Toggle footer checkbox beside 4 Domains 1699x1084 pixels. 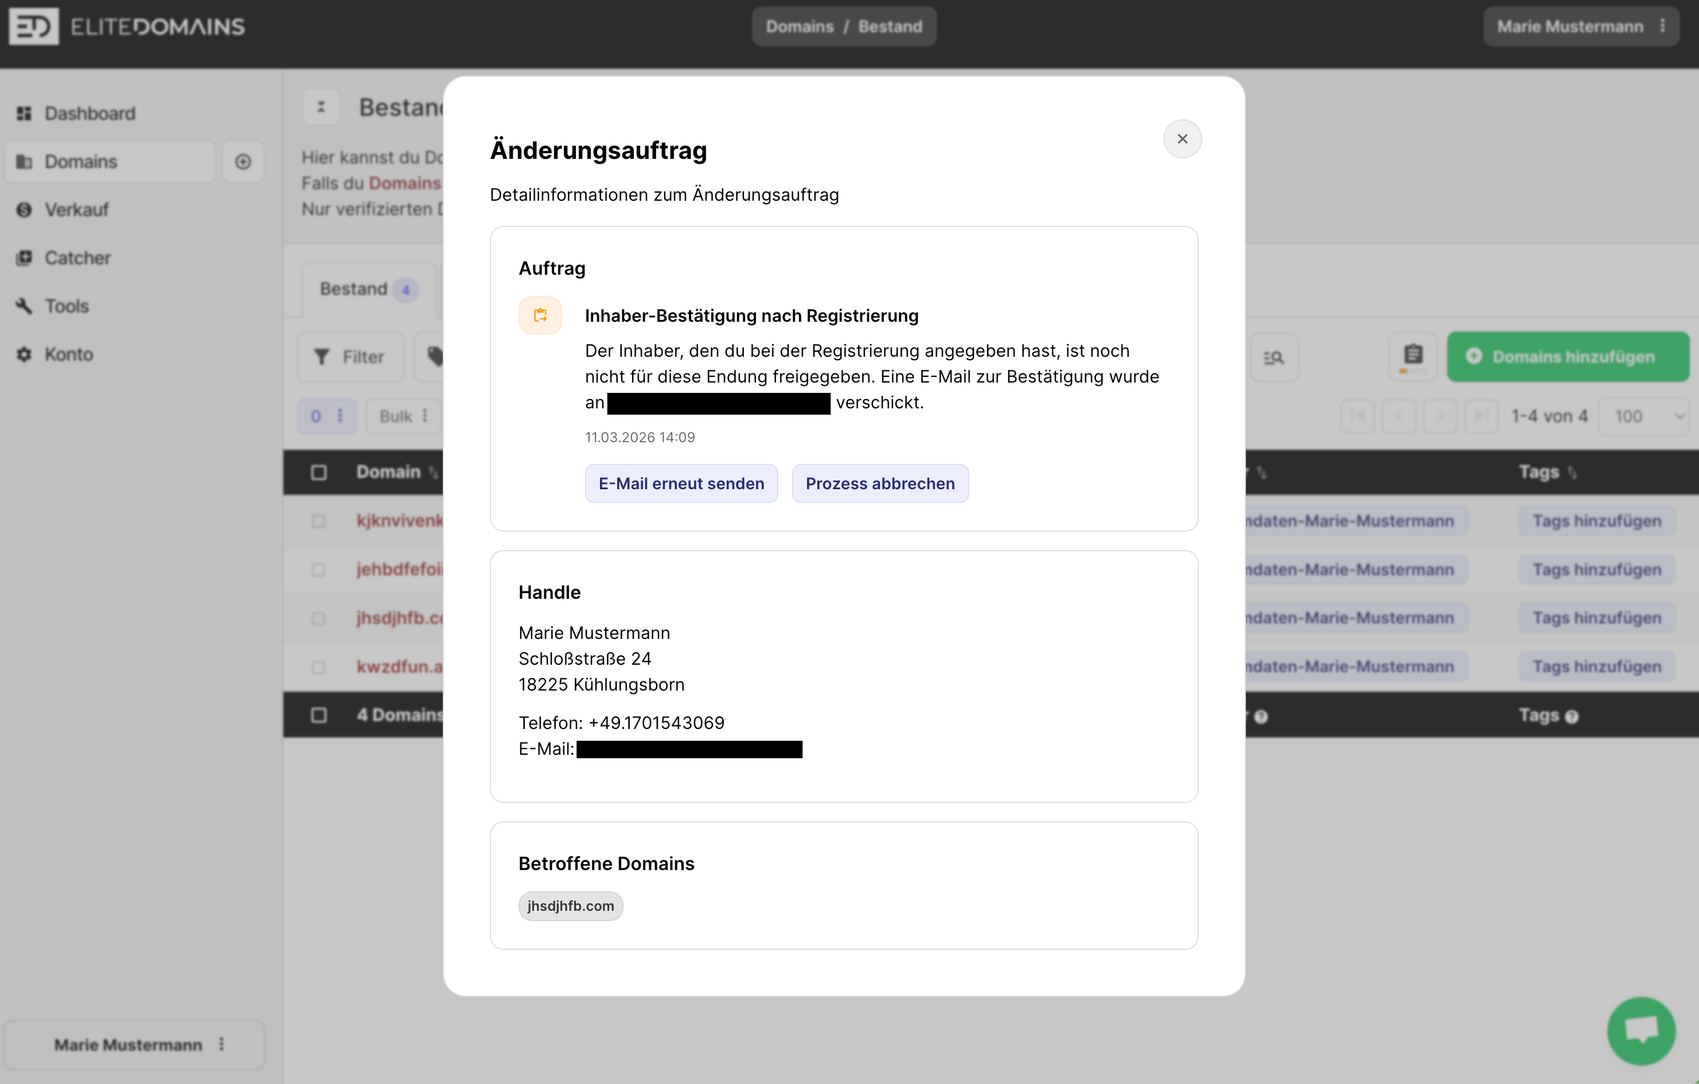coord(319,715)
